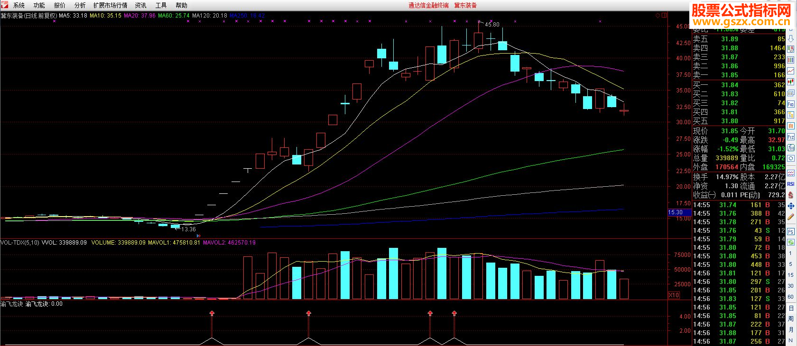Switch to the 15-minute period
797x346 pixels.
click(791, 275)
